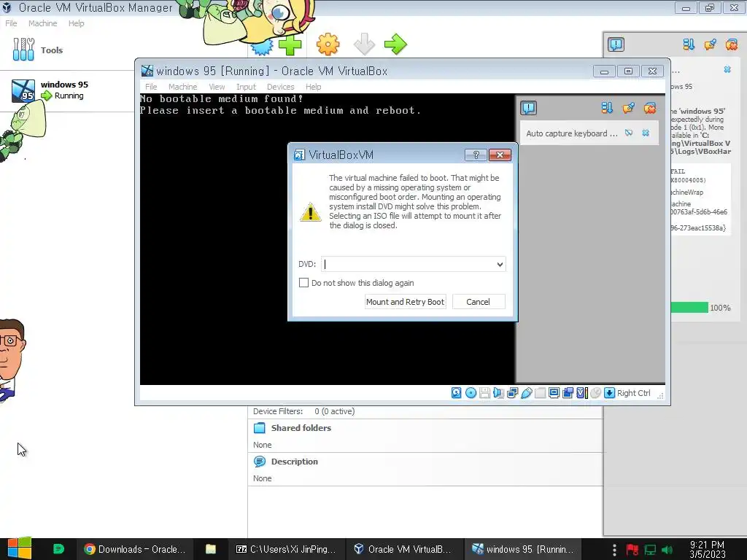Viewport: 747px width, 560px height.
Task: Click Manager delete all notifications icon
Action: point(731,44)
